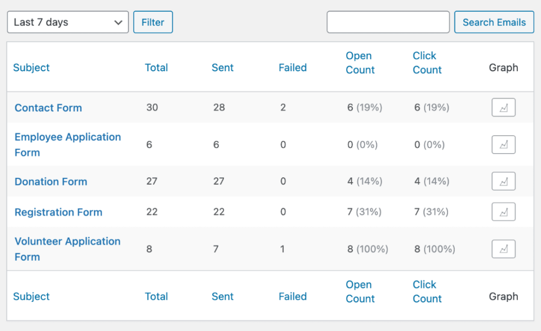Sort by Failed in top header

coord(293,68)
